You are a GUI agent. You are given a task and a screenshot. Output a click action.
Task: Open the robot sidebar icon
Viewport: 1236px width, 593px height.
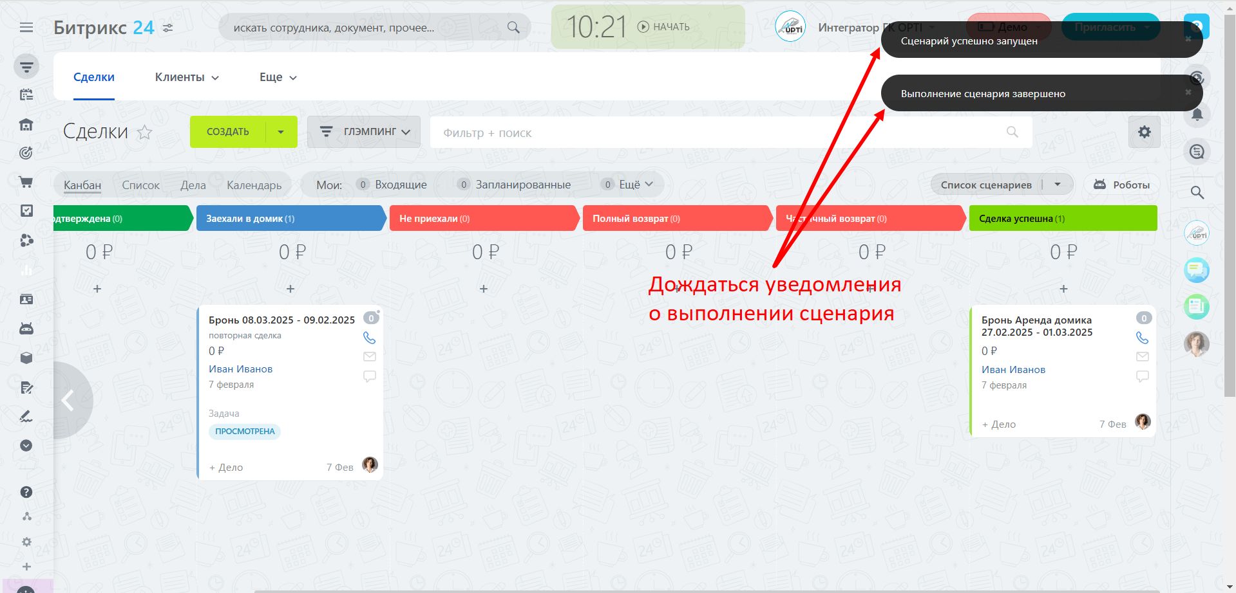(x=26, y=329)
